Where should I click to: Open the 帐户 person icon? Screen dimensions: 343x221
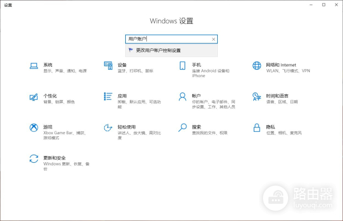tap(182, 97)
